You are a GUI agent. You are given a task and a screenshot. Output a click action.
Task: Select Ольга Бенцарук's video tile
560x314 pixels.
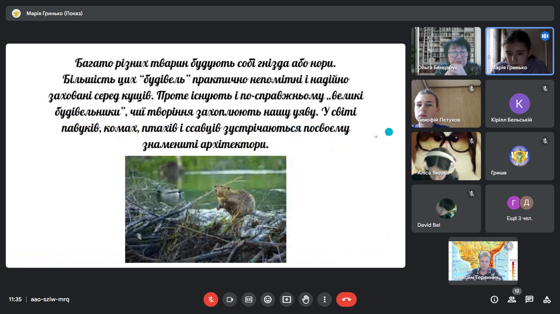[446, 51]
